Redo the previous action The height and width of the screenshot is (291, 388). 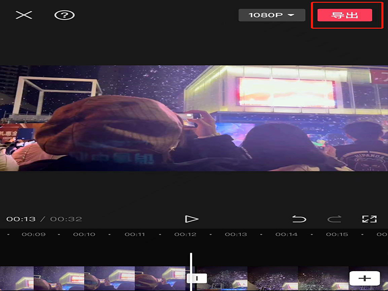tap(334, 219)
